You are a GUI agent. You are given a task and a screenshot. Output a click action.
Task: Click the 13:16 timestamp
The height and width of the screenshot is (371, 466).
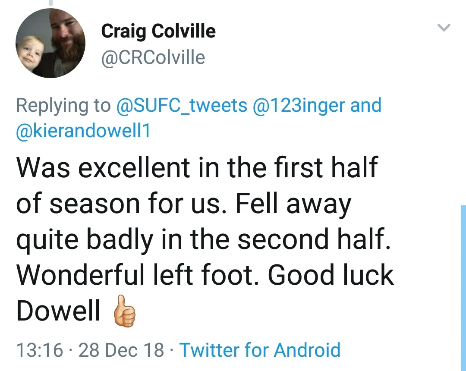pyautogui.click(x=39, y=350)
